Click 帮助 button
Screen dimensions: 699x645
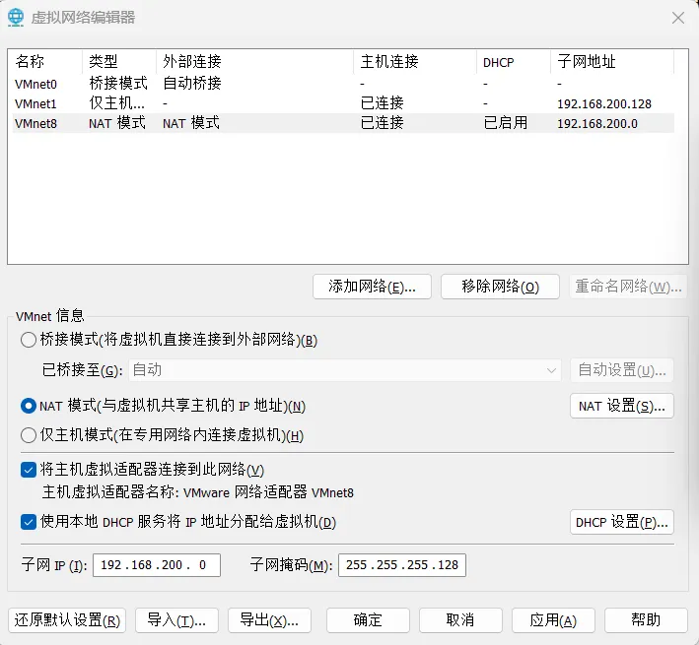point(646,620)
